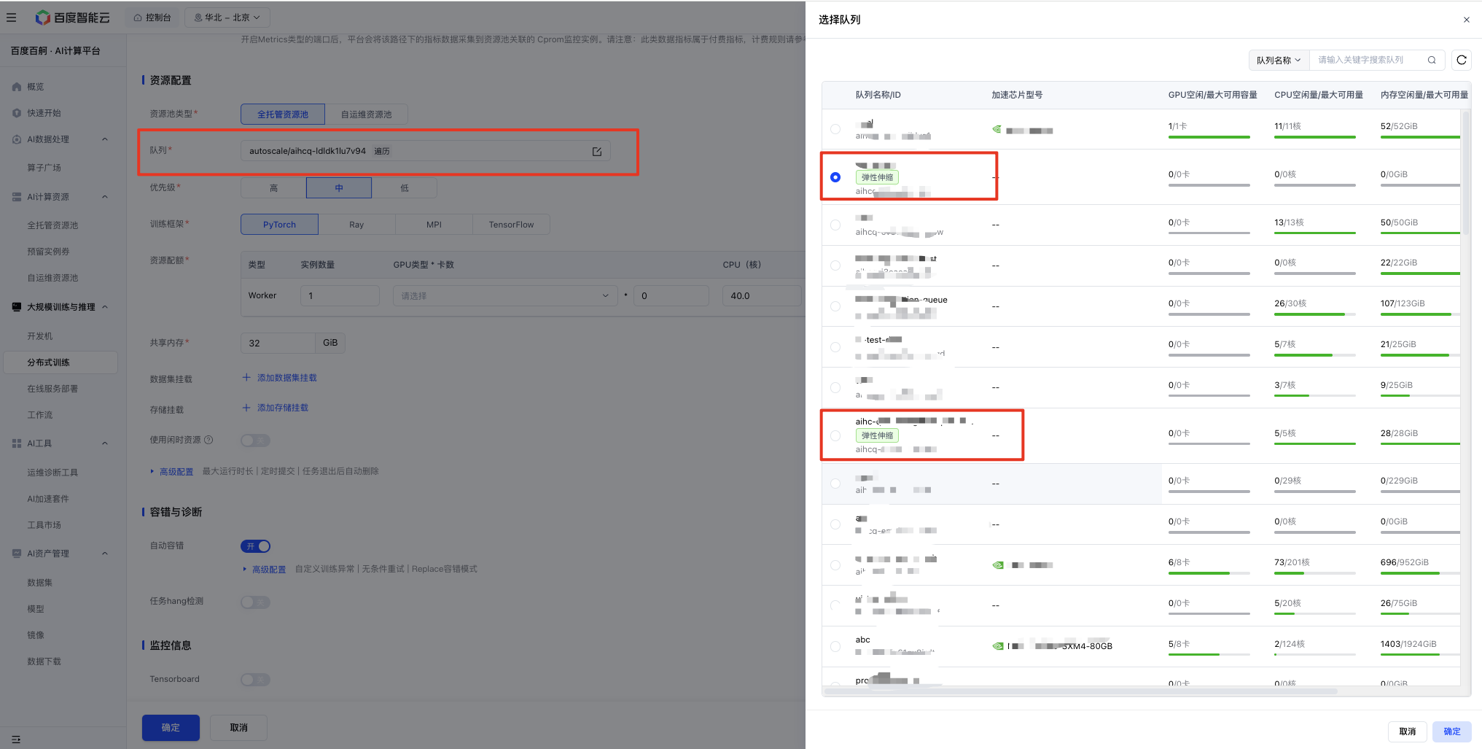This screenshot has width=1482, height=749.
Task: Click the 概览 home icon
Action: click(17, 87)
